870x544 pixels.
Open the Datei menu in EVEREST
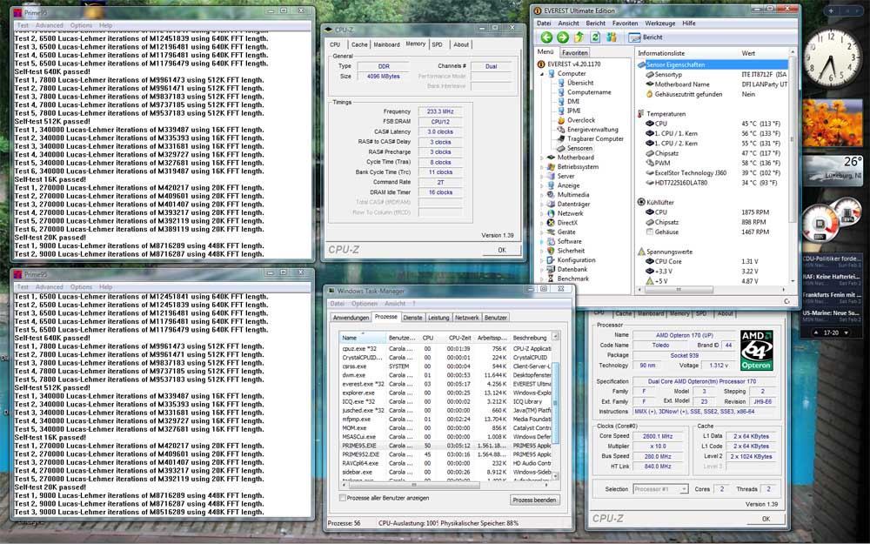point(544,24)
